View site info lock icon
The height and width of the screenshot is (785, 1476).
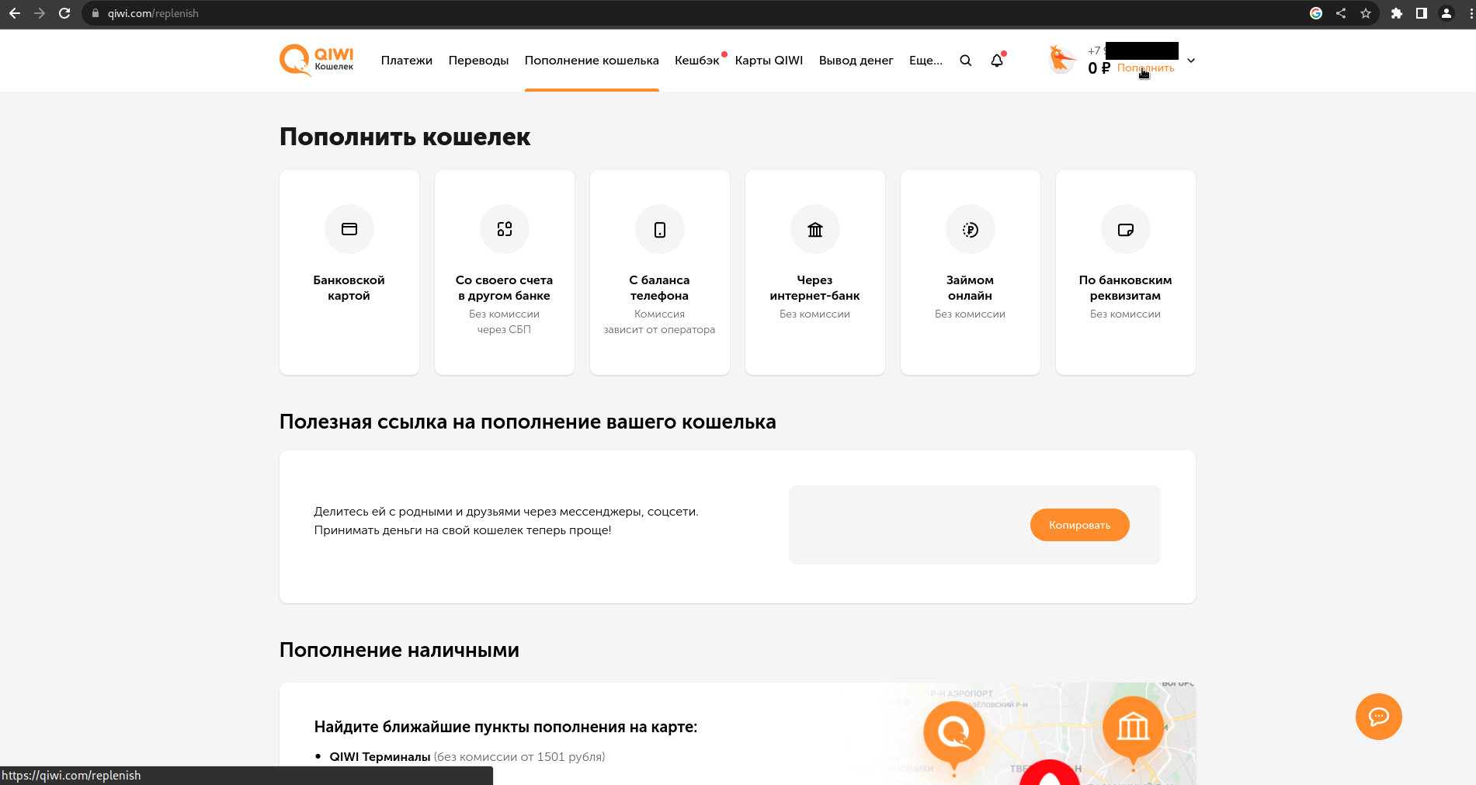[96, 13]
